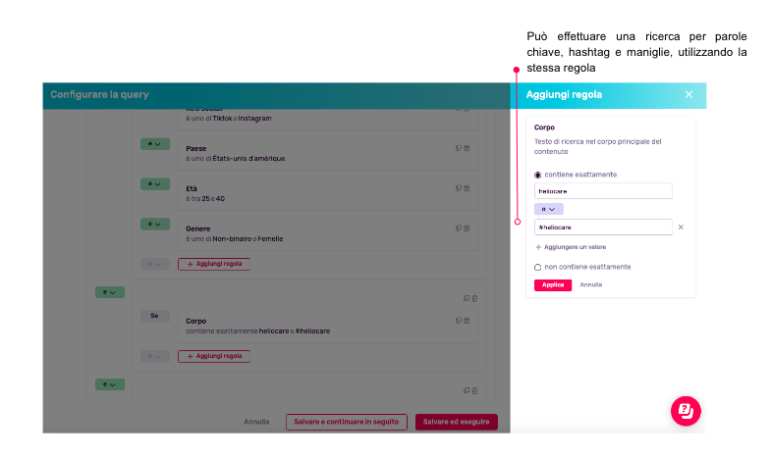Click Aggiungi regola below the Genere rule
The width and height of the screenshot is (770, 458).
tap(214, 264)
